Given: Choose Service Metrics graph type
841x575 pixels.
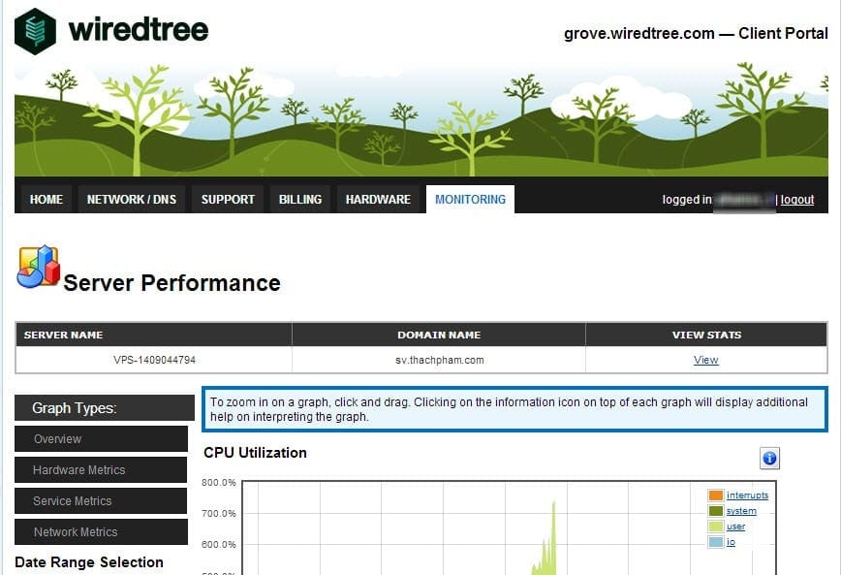Looking at the screenshot, I should (x=102, y=501).
